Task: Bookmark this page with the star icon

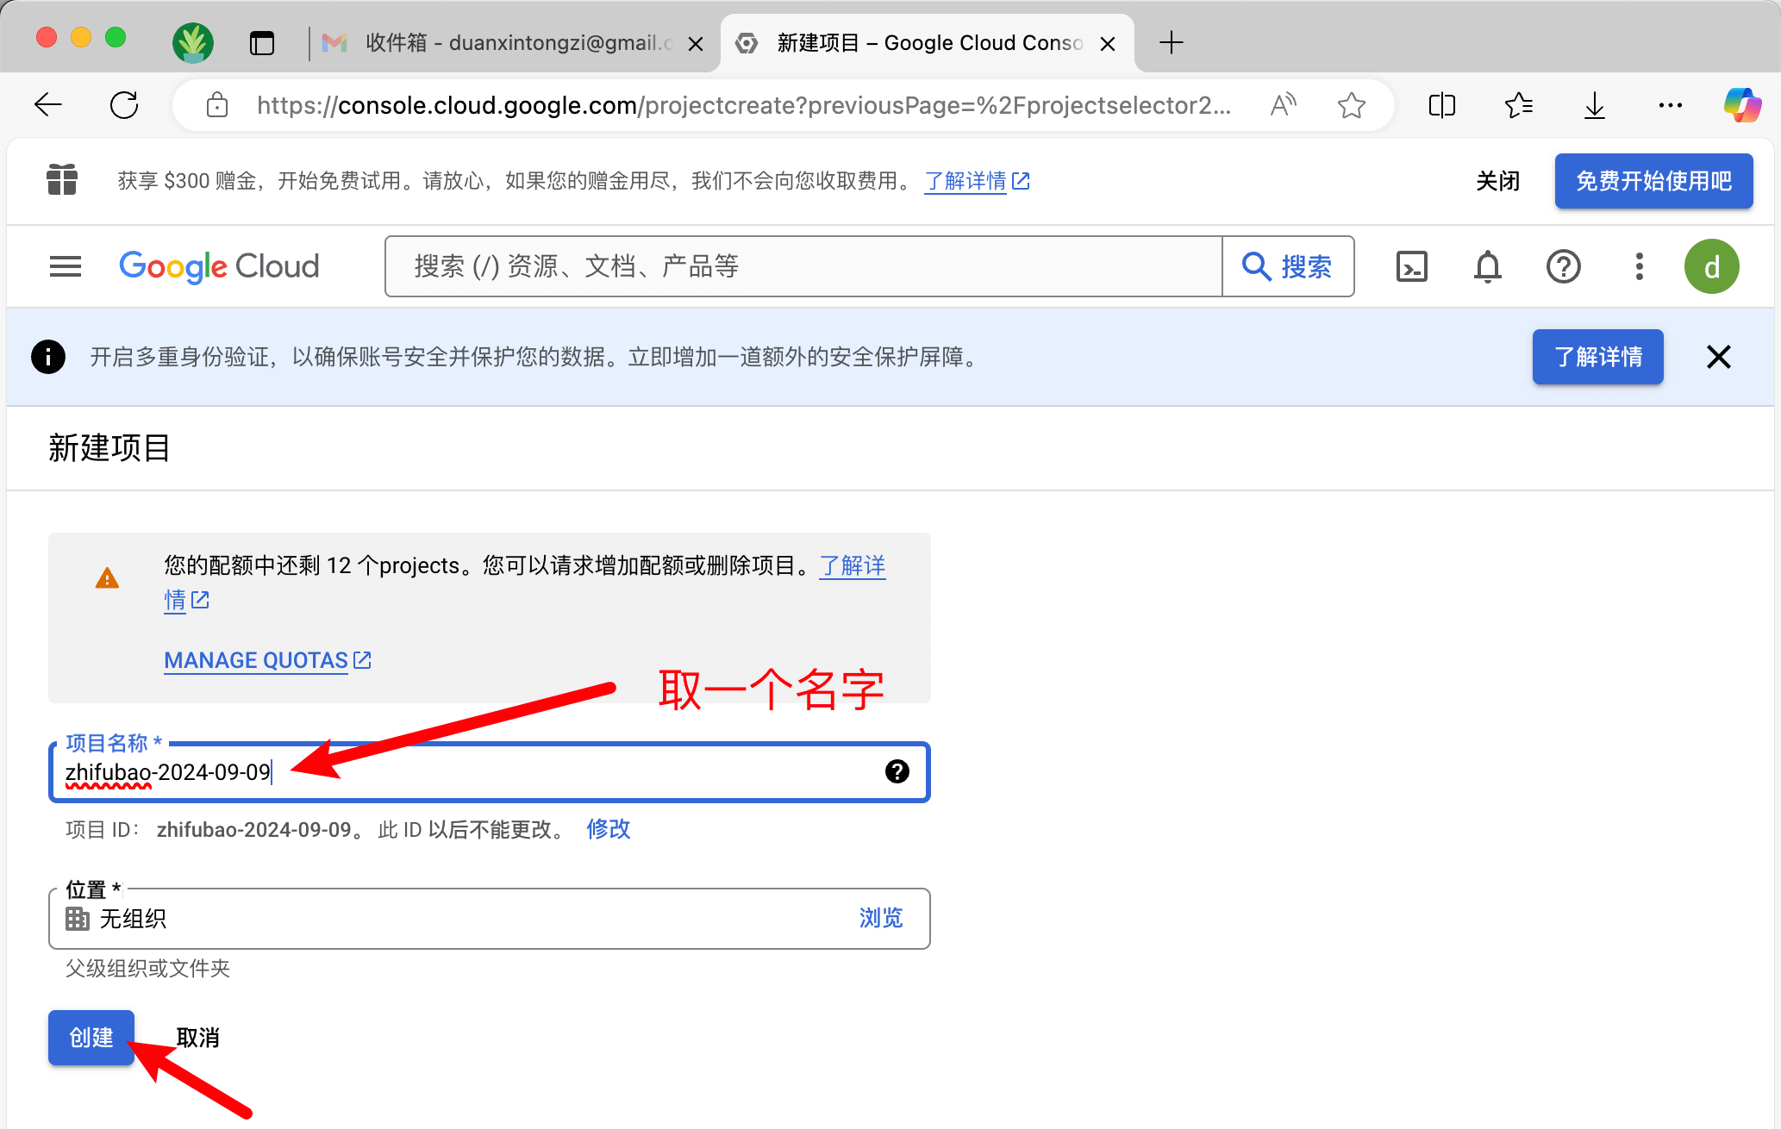Action: tap(1351, 105)
